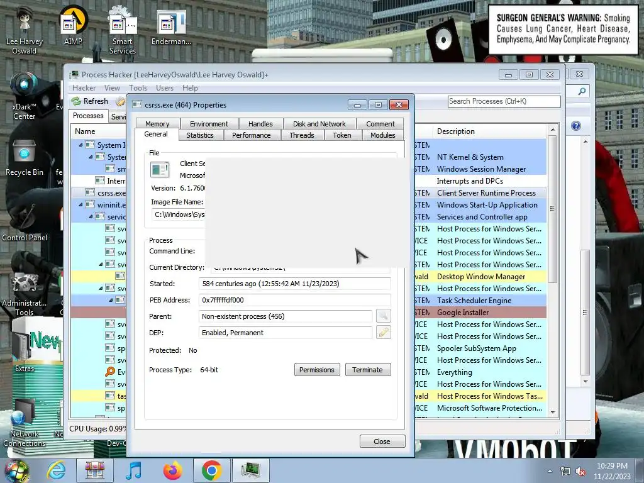Switch to Process Hacker taskbar button

click(x=251, y=470)
